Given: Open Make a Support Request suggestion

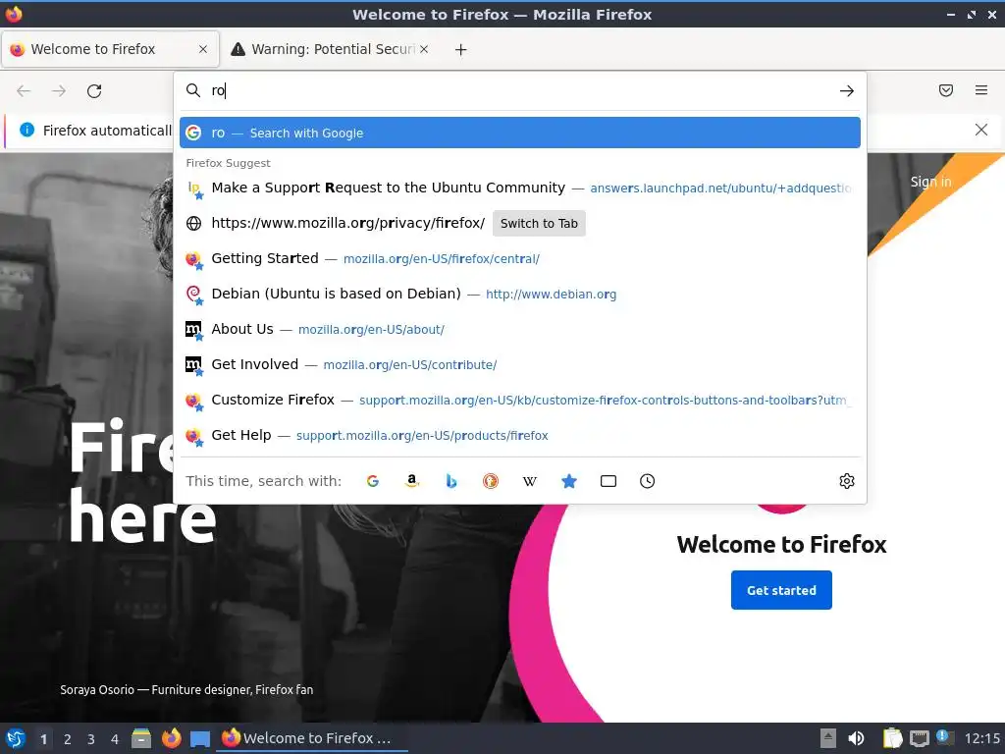Looking at the screenshot, I should [x=520, y=188].
